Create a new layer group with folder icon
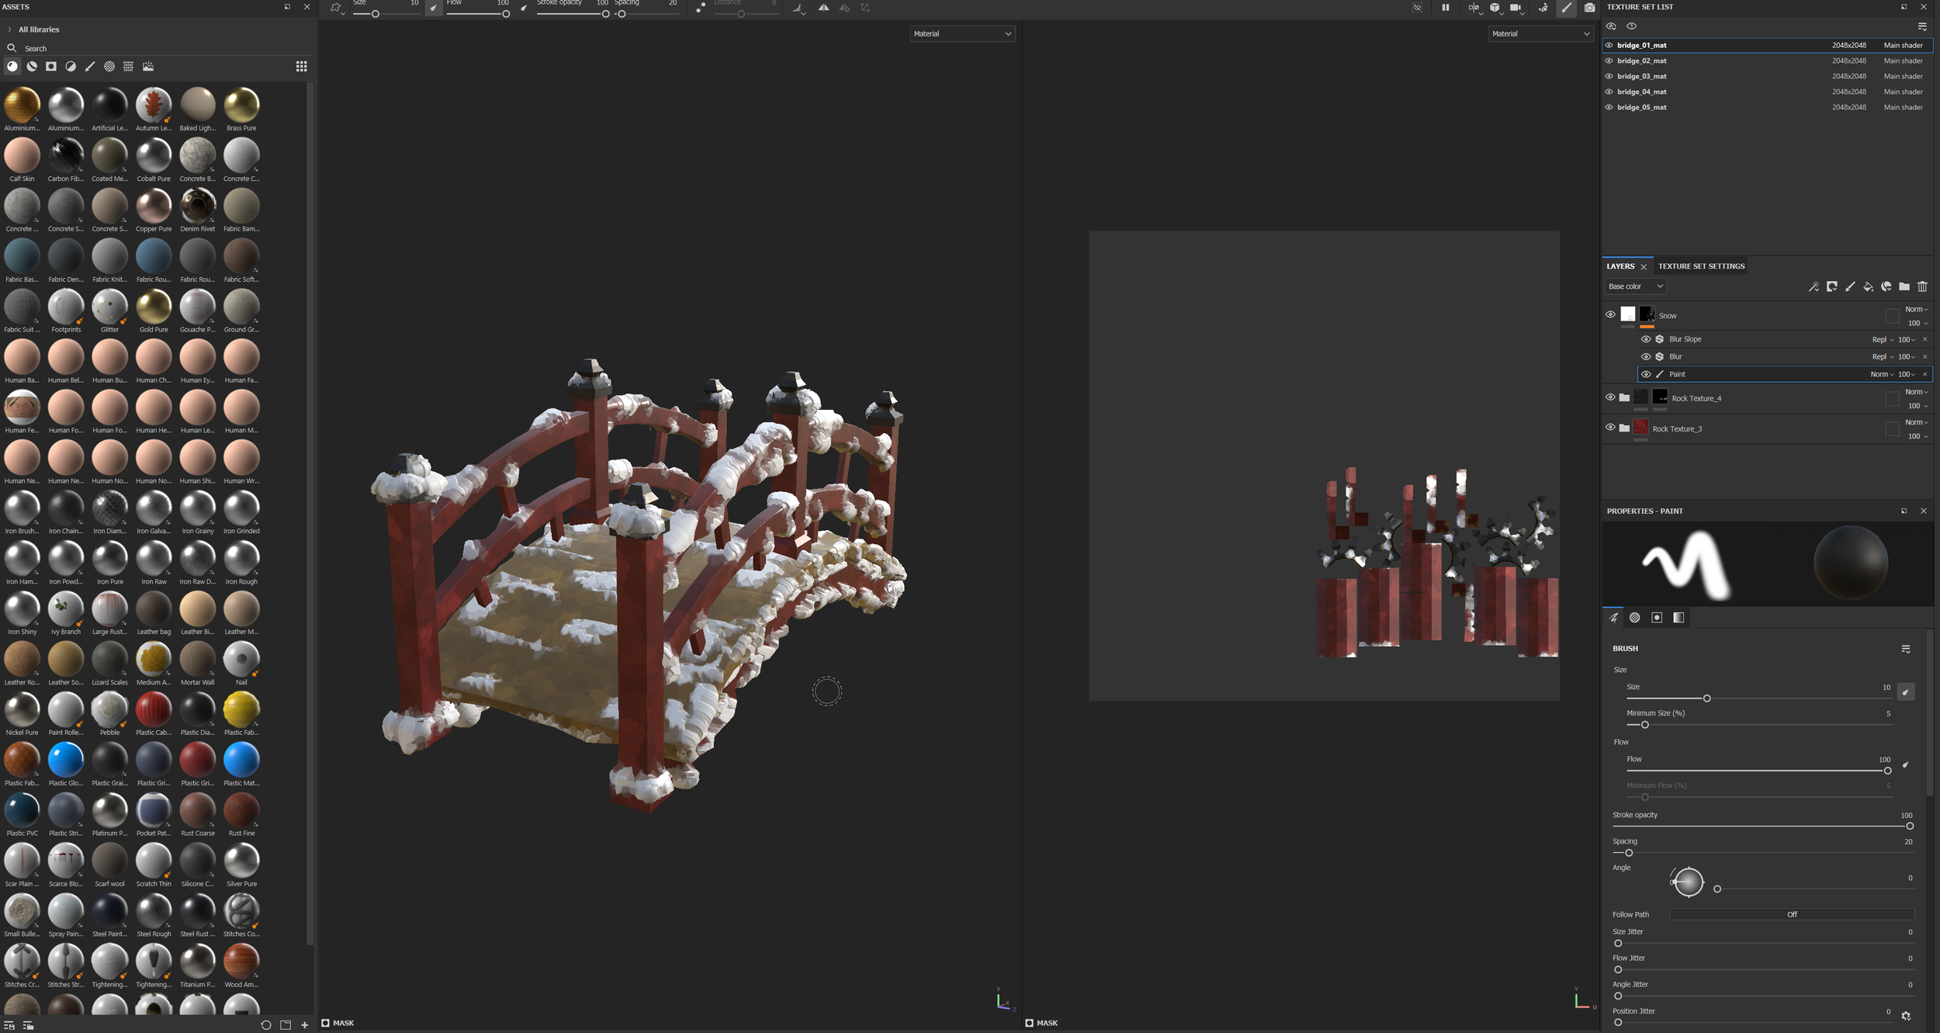 tap(1904, 286)
